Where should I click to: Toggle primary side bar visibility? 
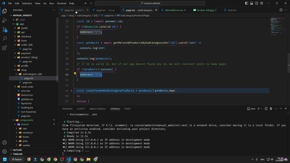(246, 3)
